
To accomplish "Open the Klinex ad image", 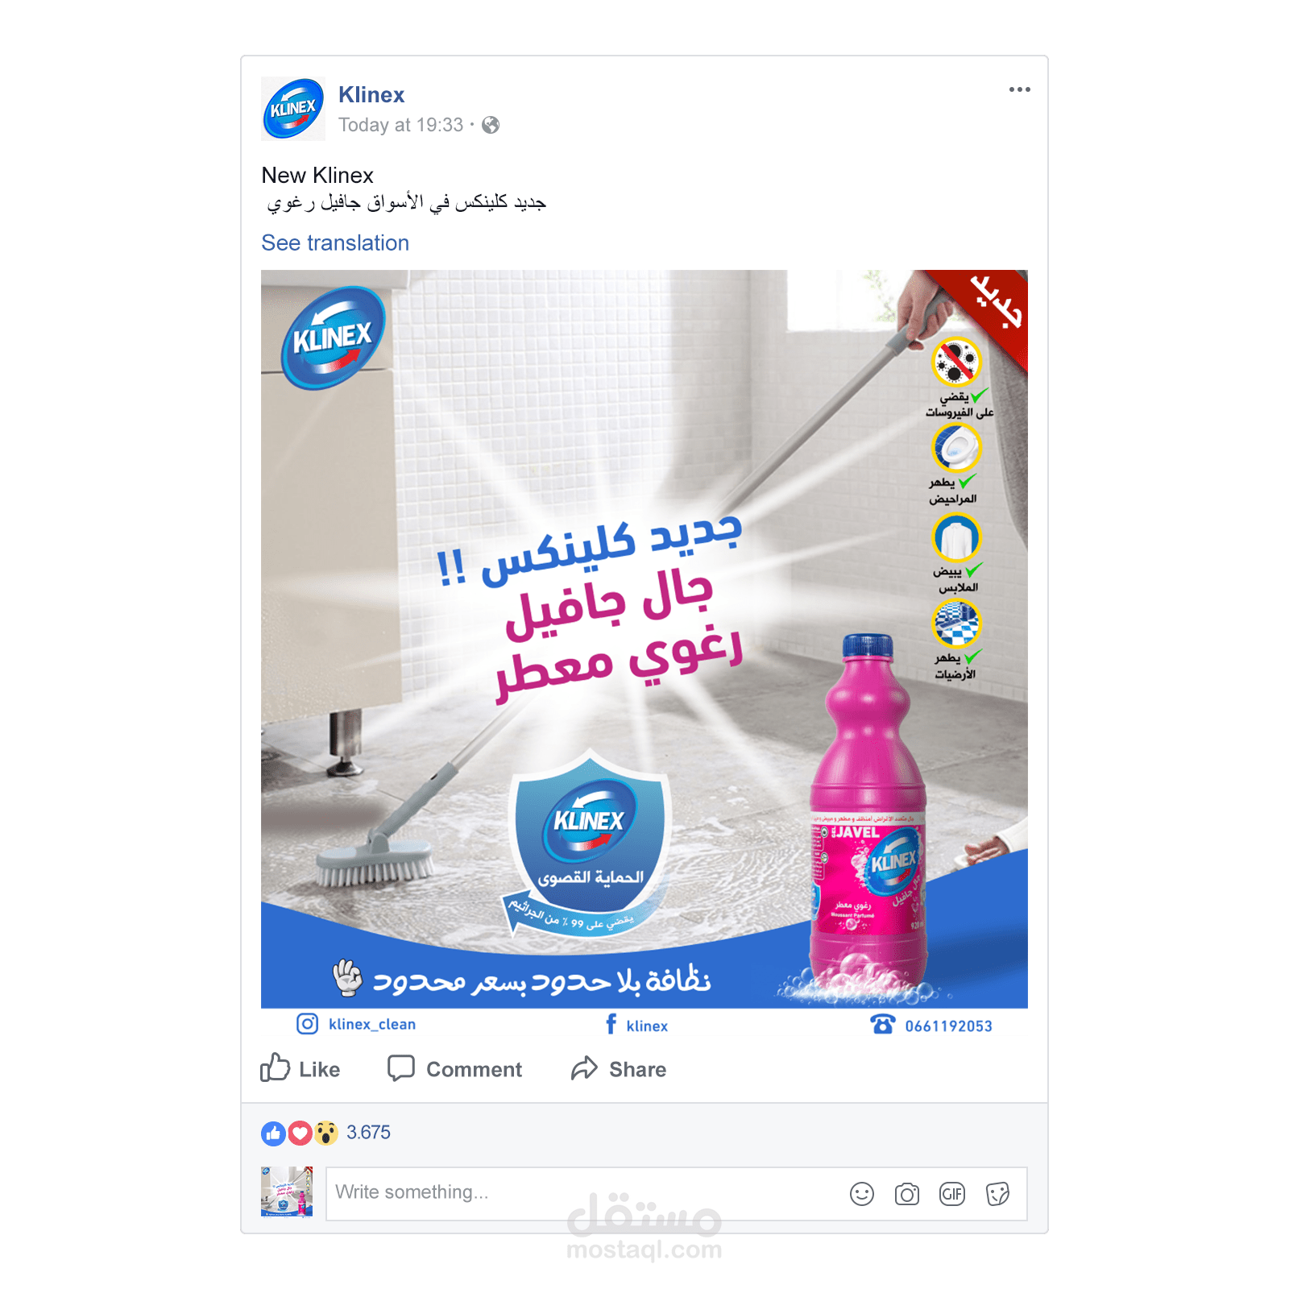I will click(x=644, y=638).
